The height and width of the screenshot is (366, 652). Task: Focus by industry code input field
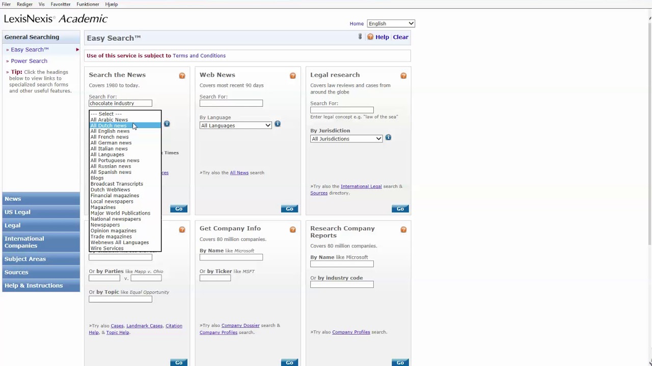pyautogui.click(x=342, y=285)
